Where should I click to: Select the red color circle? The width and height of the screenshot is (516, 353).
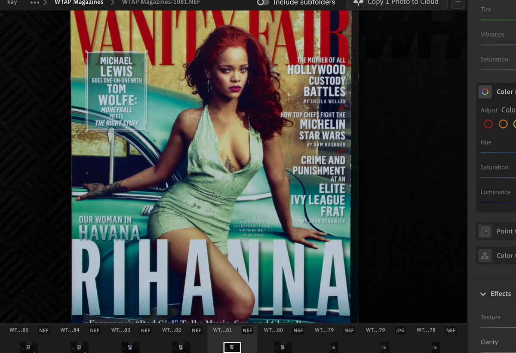point(488,124)
